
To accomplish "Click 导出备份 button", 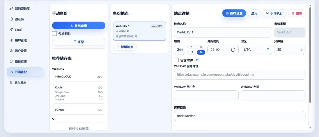I will [79, 26].
